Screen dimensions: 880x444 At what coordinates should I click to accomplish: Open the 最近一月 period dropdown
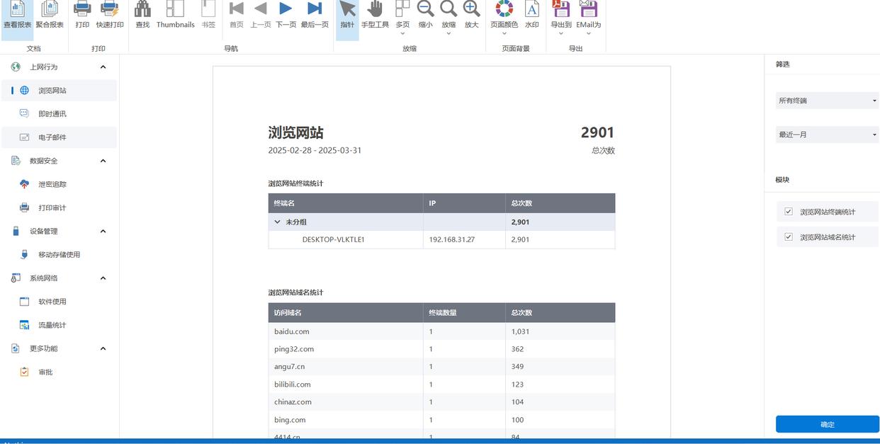pos(827,135)
